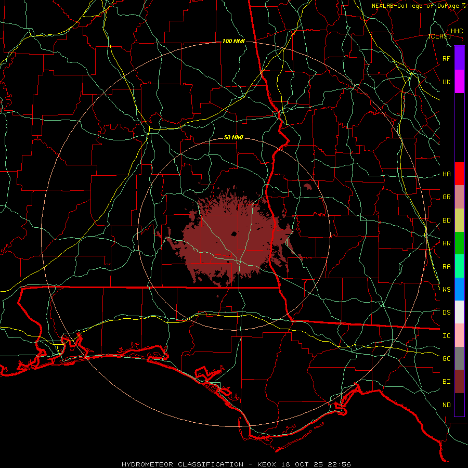This screenshot has width=468, height=468.
Task: Select the GR pink-brown legend swatch
Action: pos(459,197)
